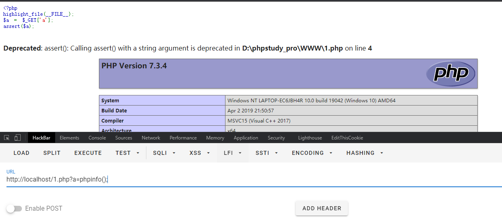Click into the URL input field
The height and width of the screenshot is (224, 502).
254,180
